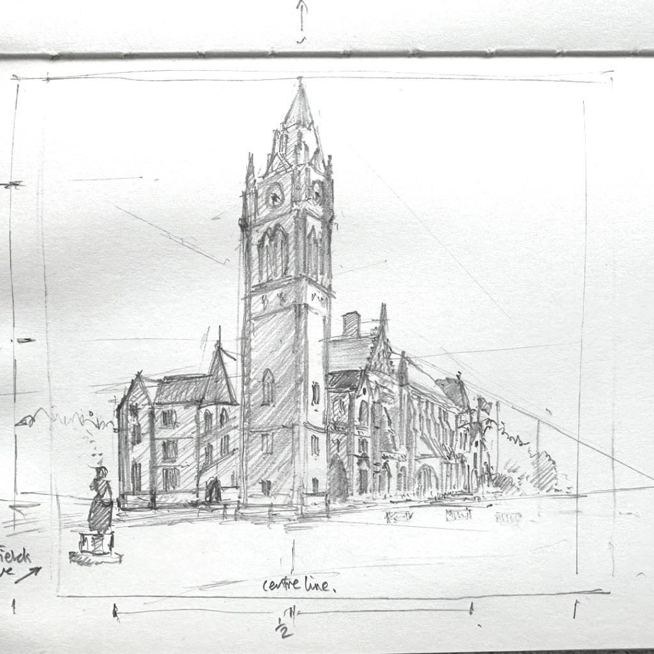Click the chimney right of the tower
Image resolution: width=654 pixels, height=654 pixels.
[351, 324]
